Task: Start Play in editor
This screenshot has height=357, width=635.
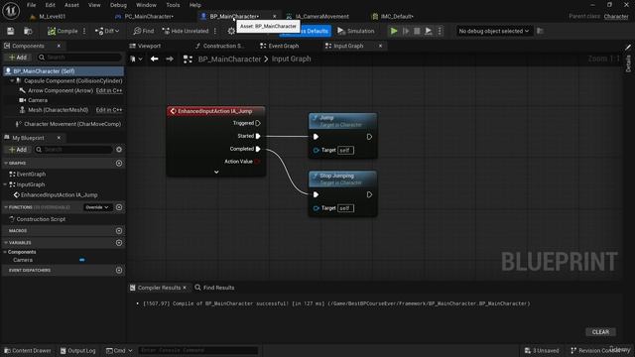Action: coord(394,31)
